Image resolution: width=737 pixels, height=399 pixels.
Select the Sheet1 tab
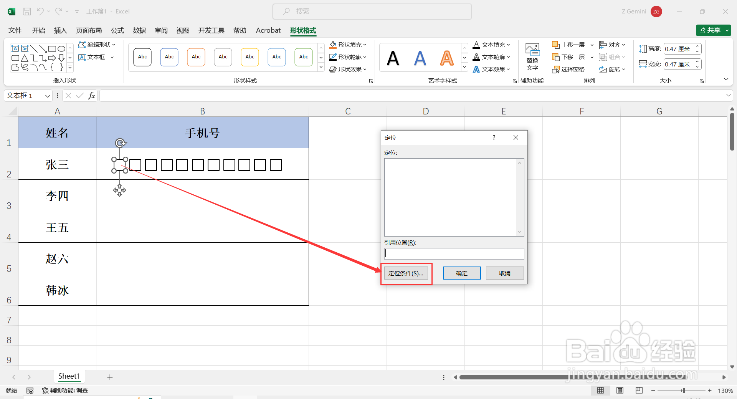(69, 376)
